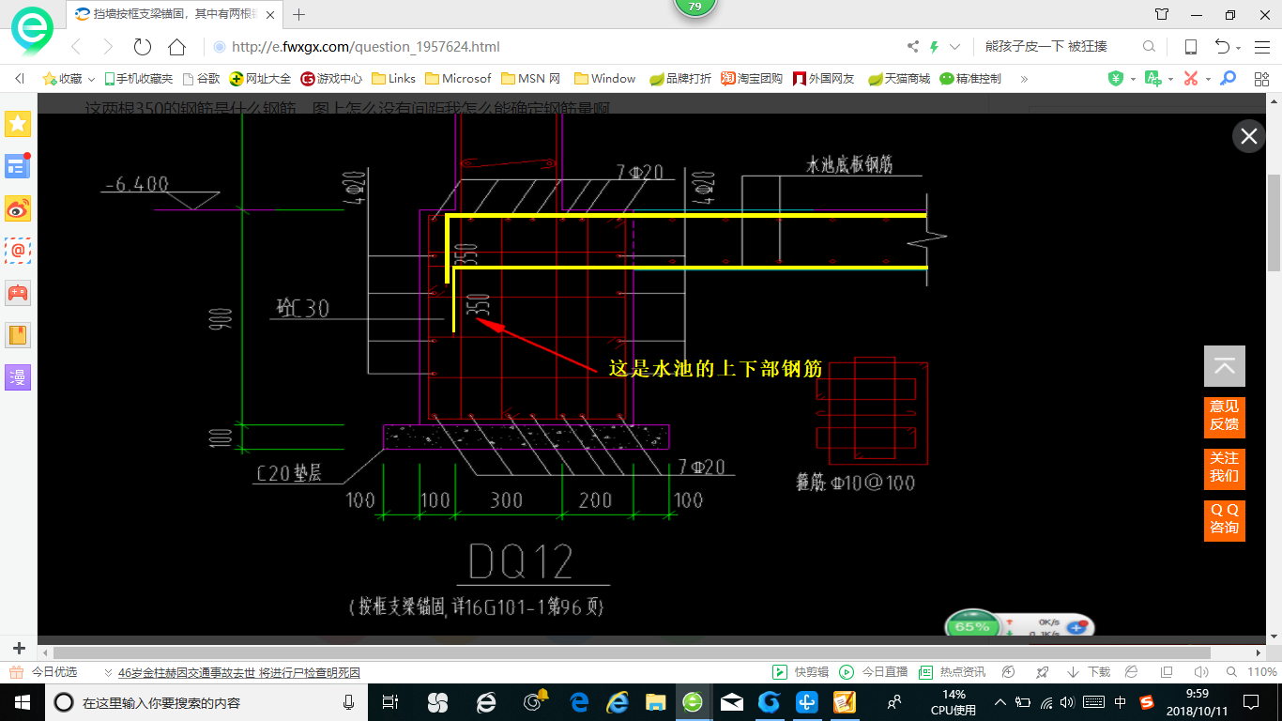Open the skin shirt icon in title bar
Image resolution: width=1282 pixels, height=721 pixels.
(1162, 14)
